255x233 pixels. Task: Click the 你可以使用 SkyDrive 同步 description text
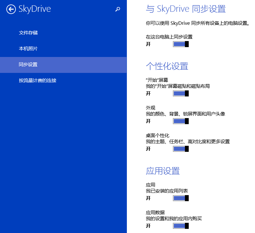point(198,24)
